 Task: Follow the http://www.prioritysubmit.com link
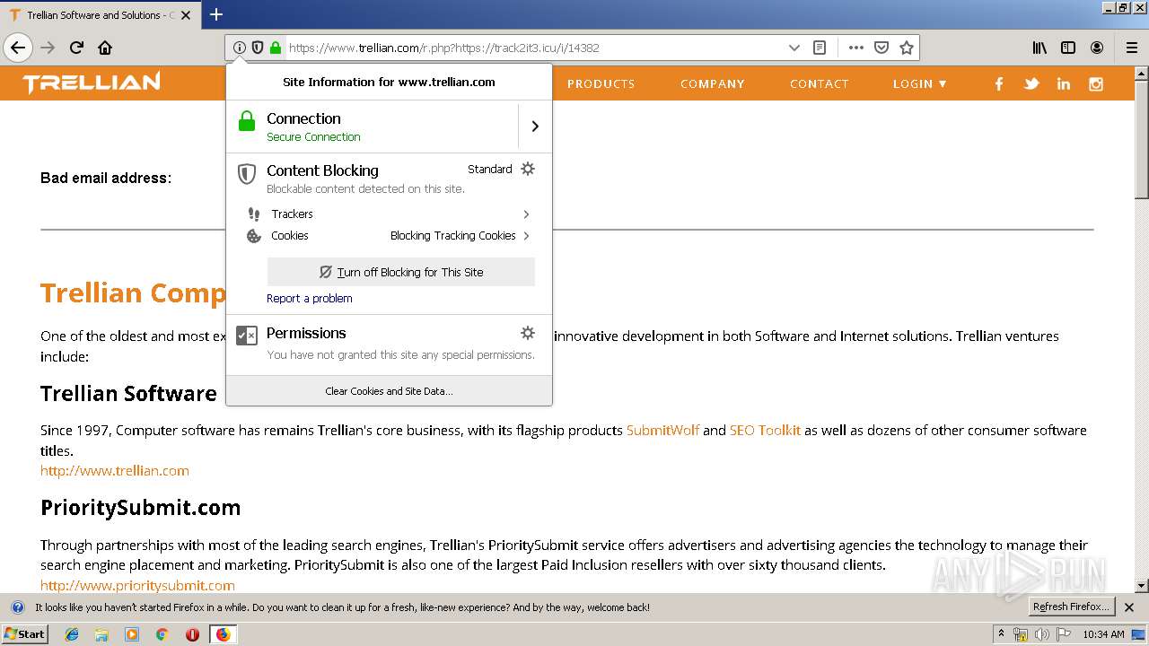tap(137, 585)
